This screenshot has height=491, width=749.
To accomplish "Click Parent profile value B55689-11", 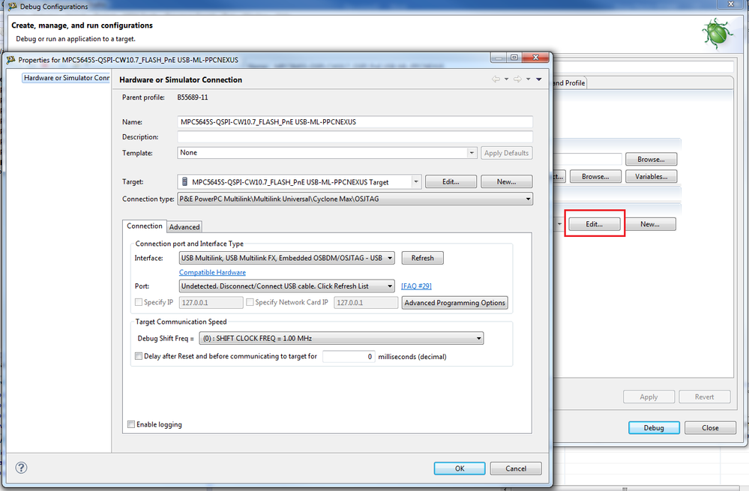I will 193,97.
